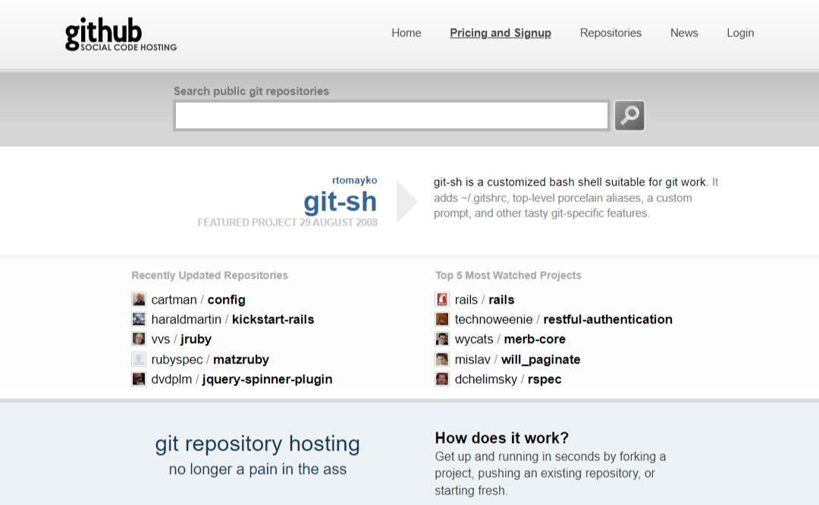Screen dimensions: 819x505
Task: Click the 'Search public git repositories' label
Action: (251, 91)
